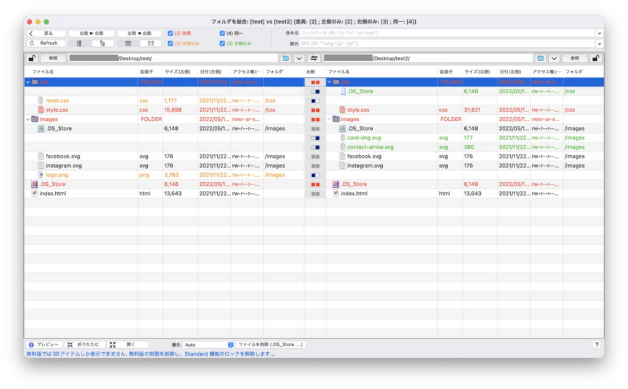Screen dimensions: 628x389
Task: Open the left path history dropdown
Action: coord(299,58)
